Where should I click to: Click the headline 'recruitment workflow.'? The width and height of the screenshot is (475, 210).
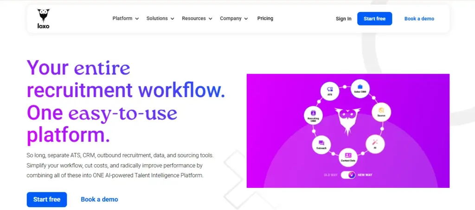click(126, 91)
